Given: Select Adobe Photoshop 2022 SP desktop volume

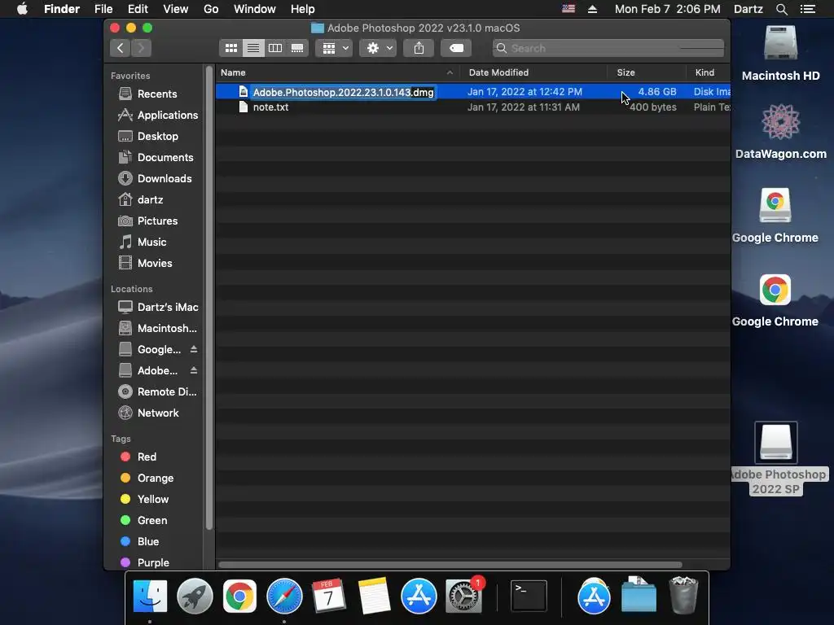Looking at the screenshot, I should click(776, 458).
